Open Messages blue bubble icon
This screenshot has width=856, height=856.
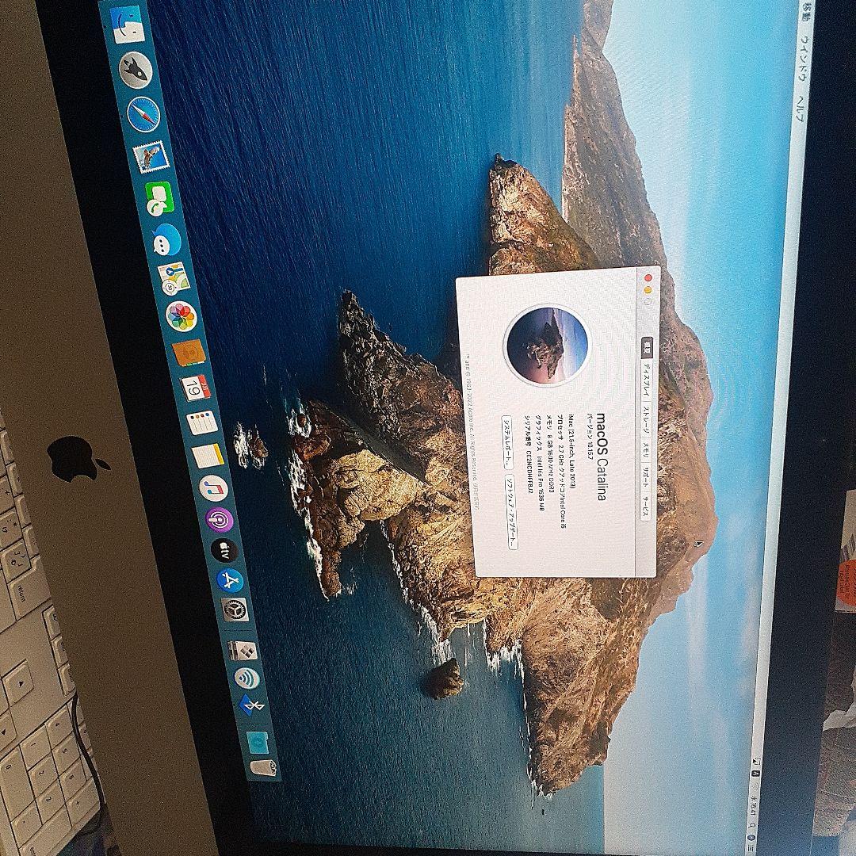click(166, 239)
